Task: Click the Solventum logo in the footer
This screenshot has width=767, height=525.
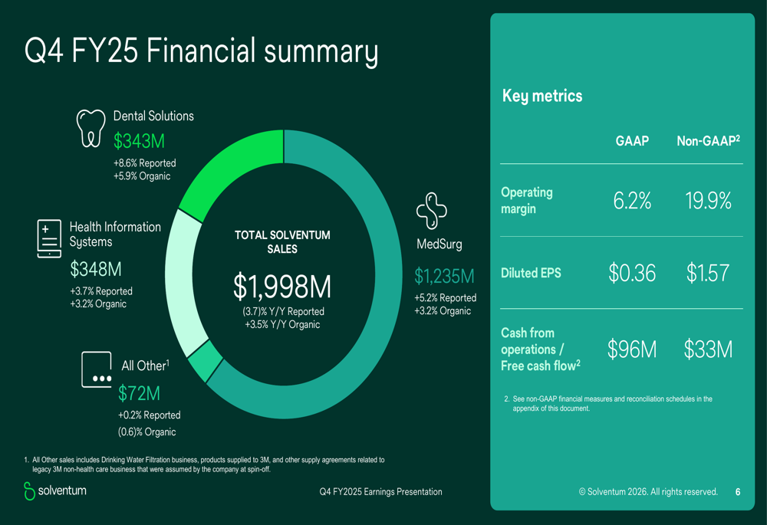Action: [x=54, y=491]
